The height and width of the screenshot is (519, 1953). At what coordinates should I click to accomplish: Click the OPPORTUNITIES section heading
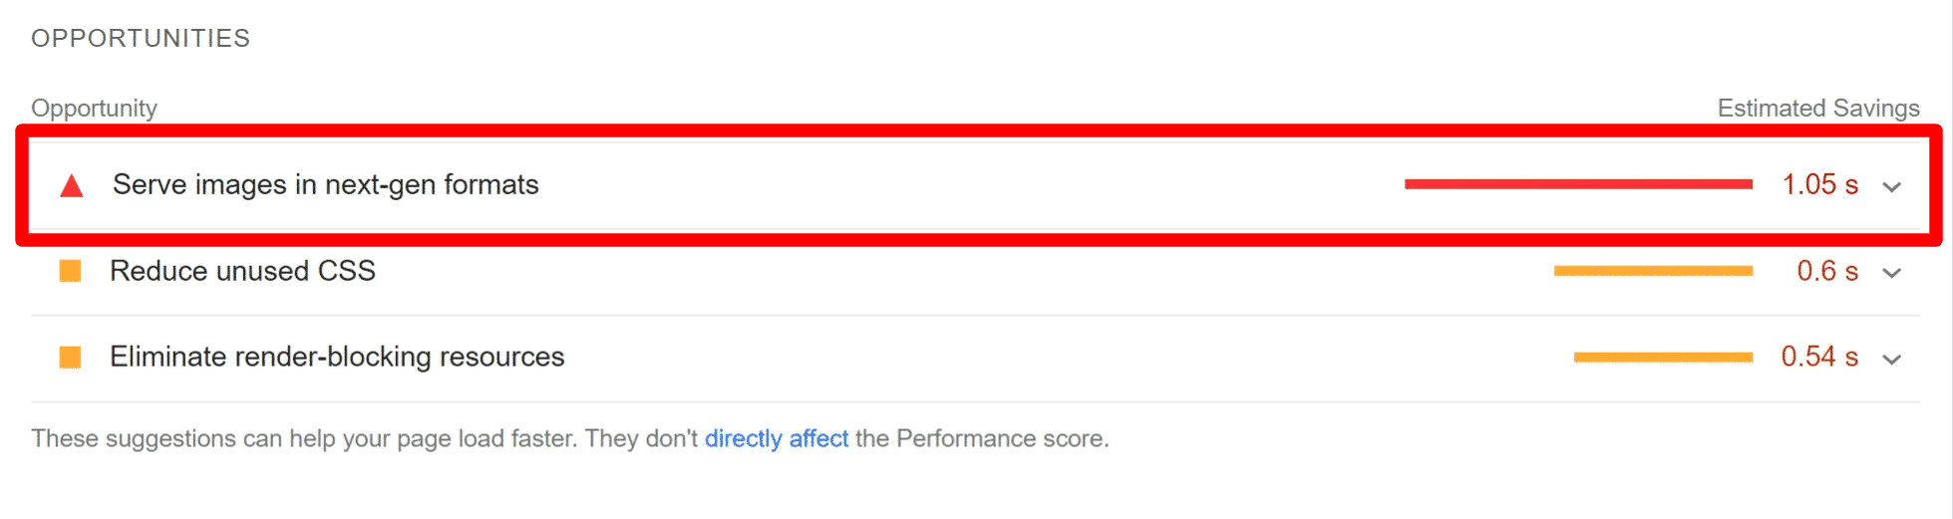tap(141, 38)
